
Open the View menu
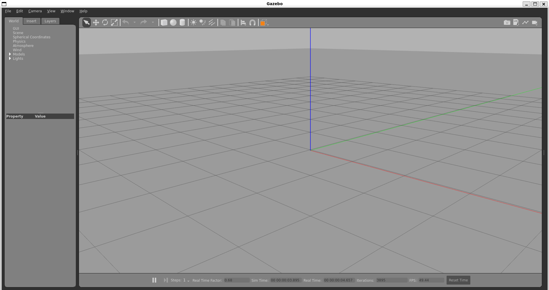(51, 11)
